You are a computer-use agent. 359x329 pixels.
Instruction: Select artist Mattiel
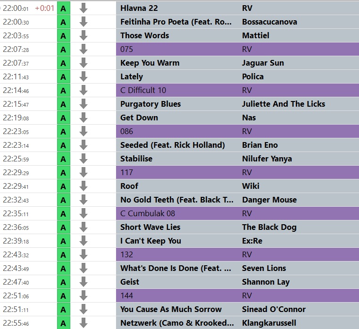pyautogui.click(x=256, y=36)
